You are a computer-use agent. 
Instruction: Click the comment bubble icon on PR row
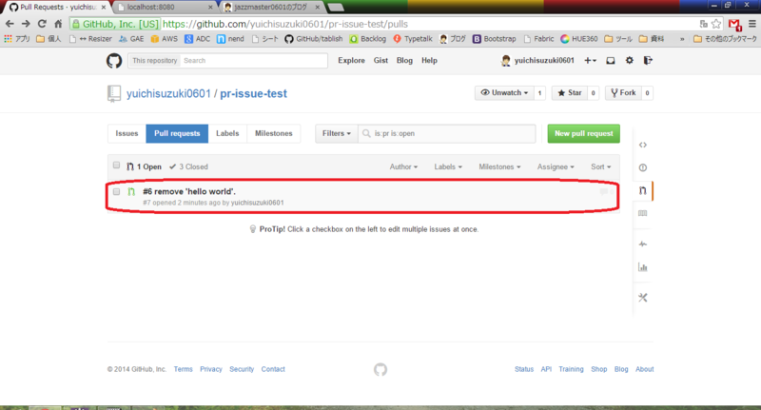coord(603,191)
